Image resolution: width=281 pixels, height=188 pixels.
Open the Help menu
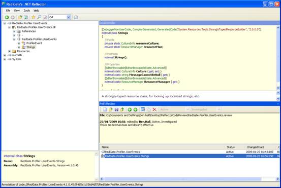point(37,11)
